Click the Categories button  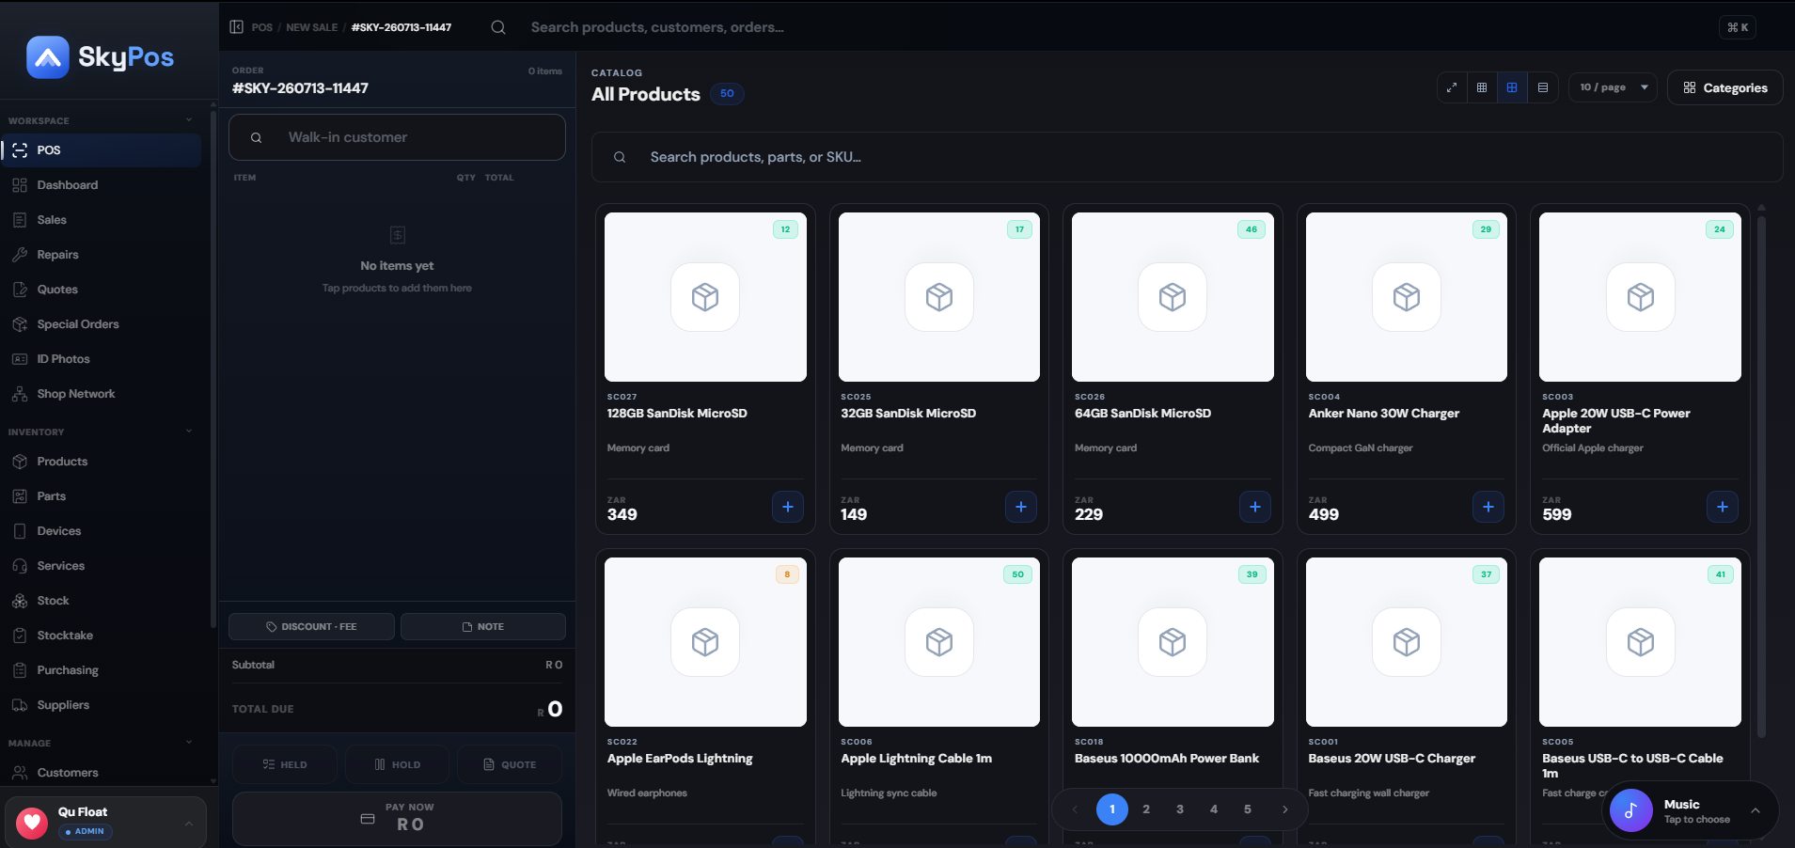pyautogui.click(x=1725, y=87)
